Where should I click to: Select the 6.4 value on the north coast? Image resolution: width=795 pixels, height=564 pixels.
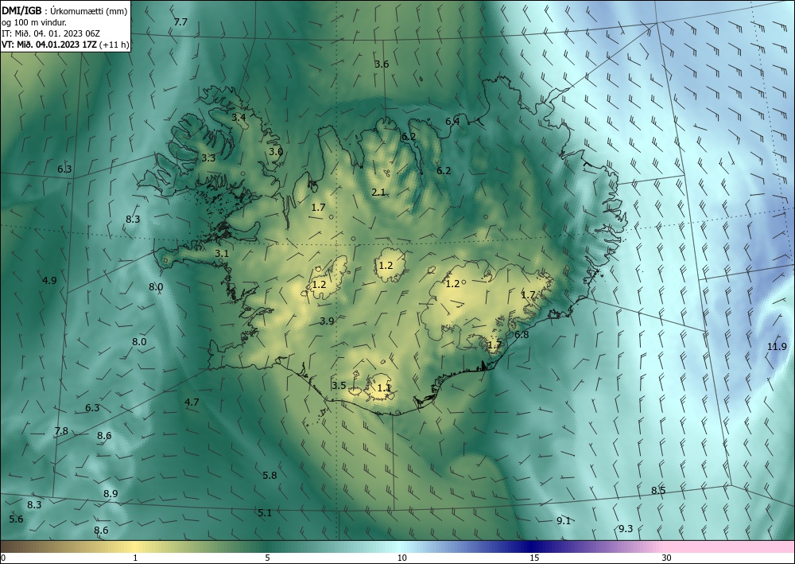(x=452, y=121)
